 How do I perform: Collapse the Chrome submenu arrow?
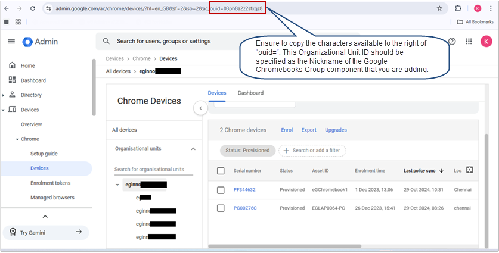[17, 139]
